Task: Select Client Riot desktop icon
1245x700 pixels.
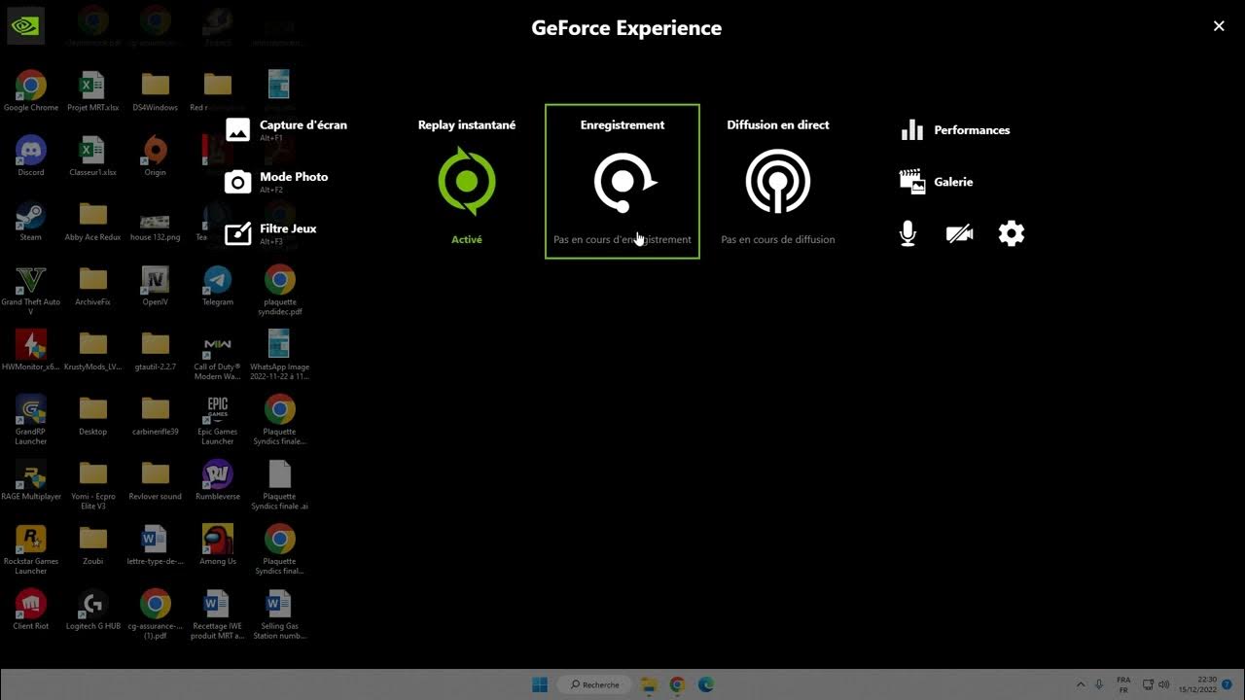Action: click(31, 610)
